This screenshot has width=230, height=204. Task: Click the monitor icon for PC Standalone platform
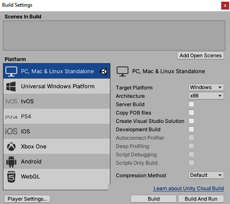[x=11, y=71]
